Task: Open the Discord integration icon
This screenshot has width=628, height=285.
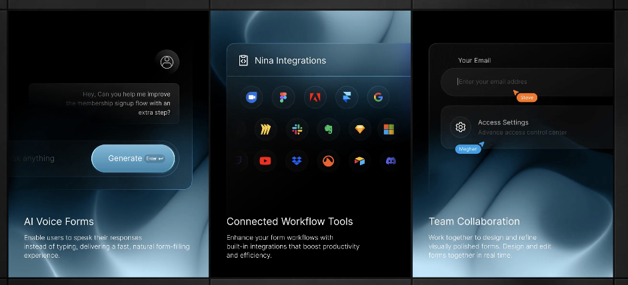Action: point(391,161)
